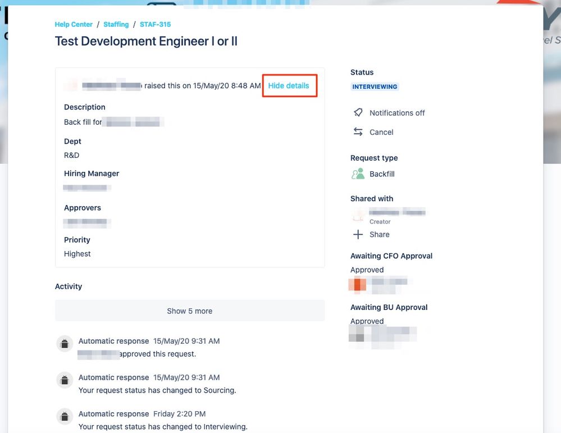
Task: Click the Cancel transition arrows icon
Action: coord(358,131)
